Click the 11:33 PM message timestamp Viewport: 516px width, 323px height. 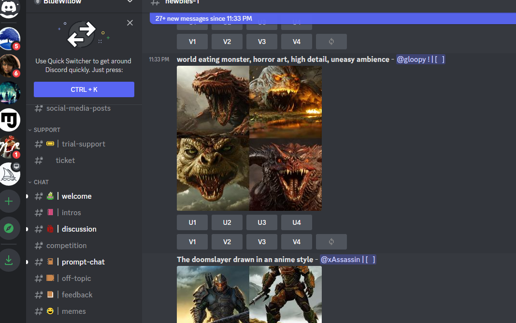159,59
